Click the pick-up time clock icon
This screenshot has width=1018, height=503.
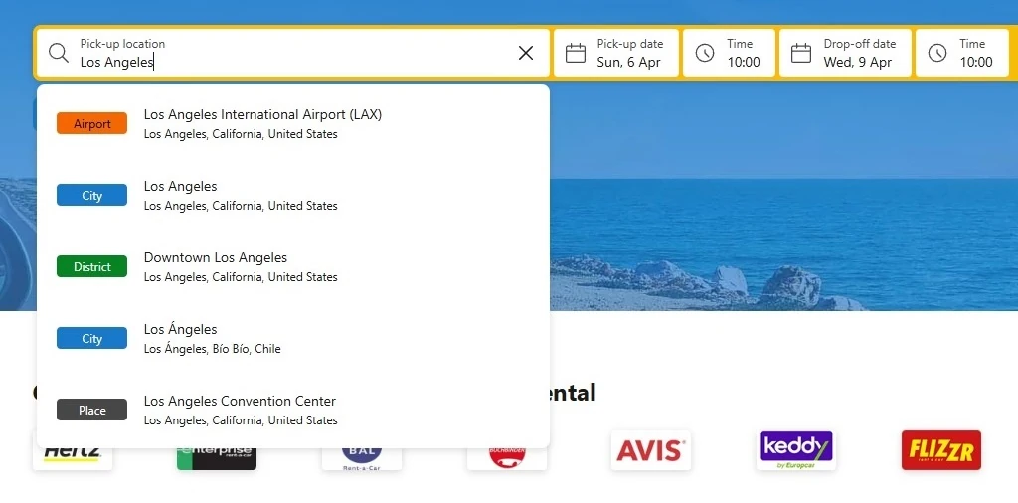(705, 53)
